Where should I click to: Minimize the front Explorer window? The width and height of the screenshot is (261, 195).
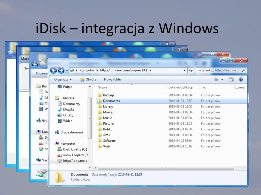[x=223, y=61]
